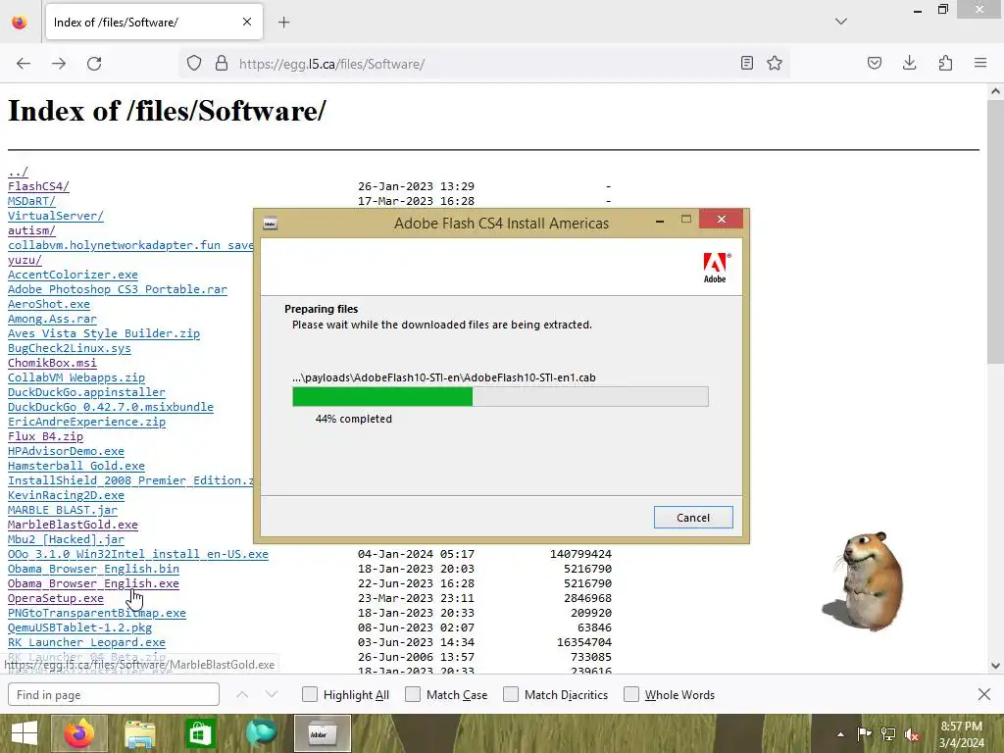Enable the Highlight All checkbox
Screen dimensions: 1004x753
click(x=310, y=694)
